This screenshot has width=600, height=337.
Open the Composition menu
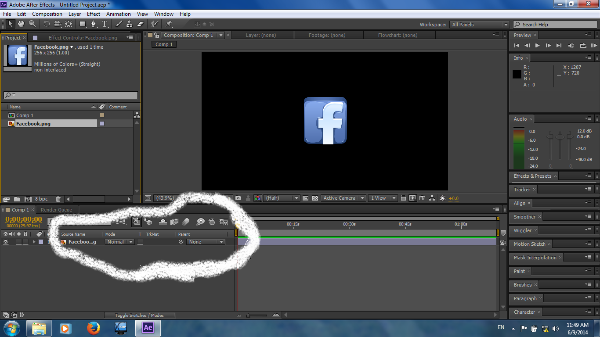(47, 14)
